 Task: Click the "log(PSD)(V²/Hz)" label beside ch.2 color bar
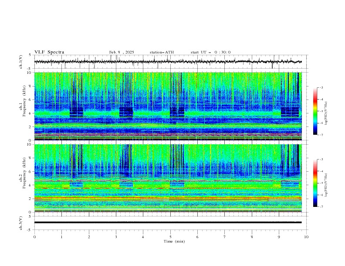pyautogui.click(x=327, y=185)
